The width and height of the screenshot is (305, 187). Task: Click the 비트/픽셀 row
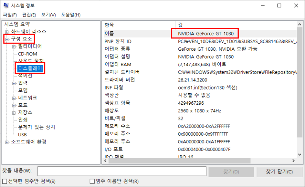199,118
